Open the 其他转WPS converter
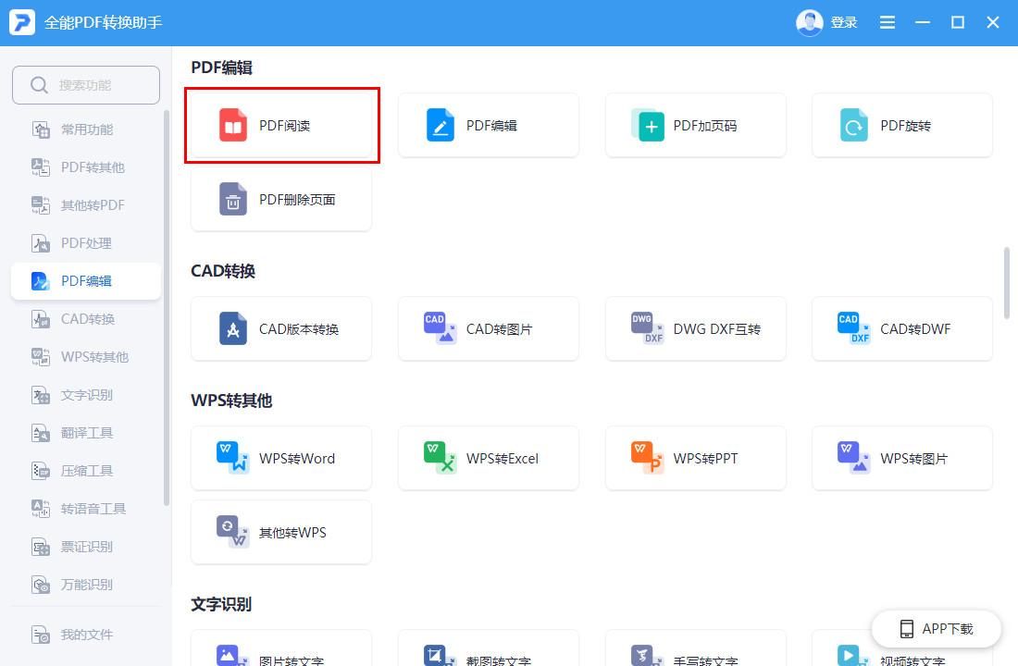 [281, 532]
